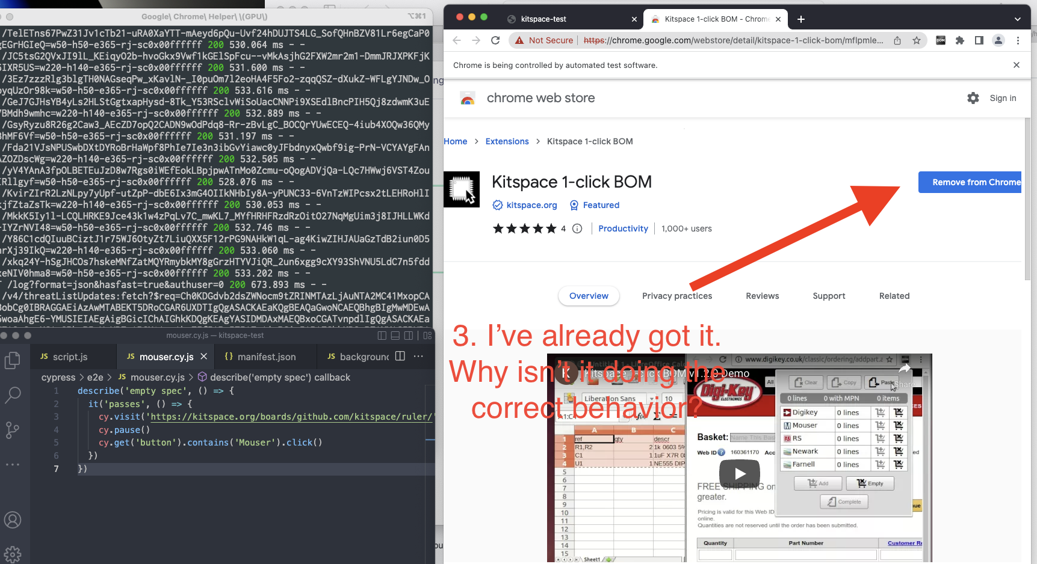The width and height of the screenshot is (1037, 564).
Task: Play the Kitspace demo video
Action: tap(740, 473)
